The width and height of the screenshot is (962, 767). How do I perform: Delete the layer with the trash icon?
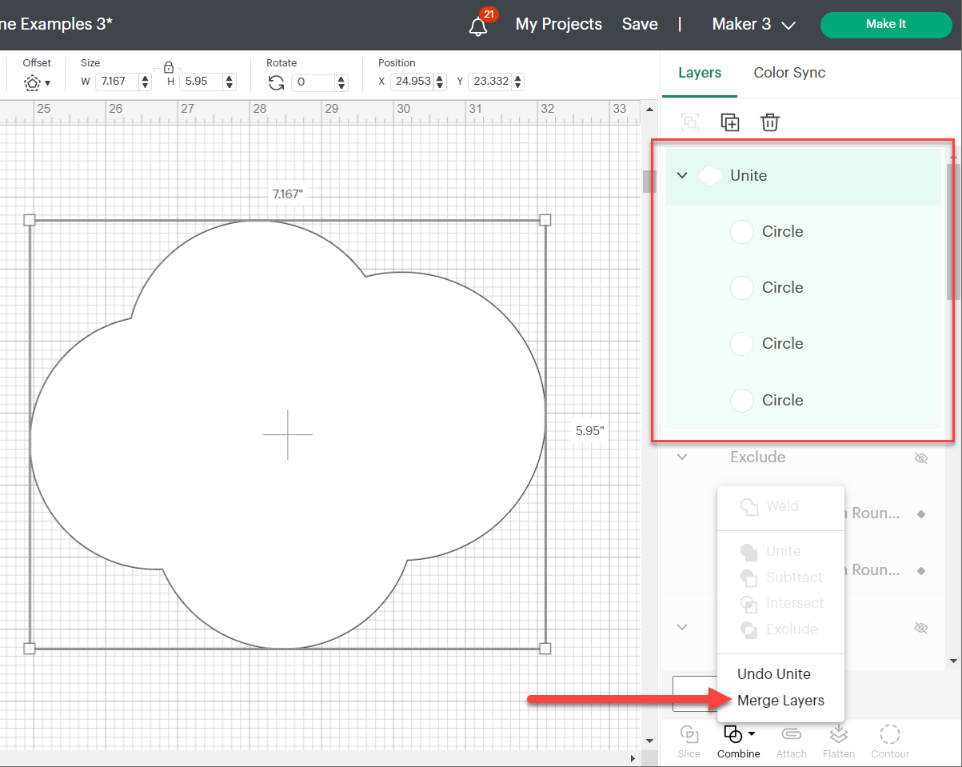coord(769,122)
